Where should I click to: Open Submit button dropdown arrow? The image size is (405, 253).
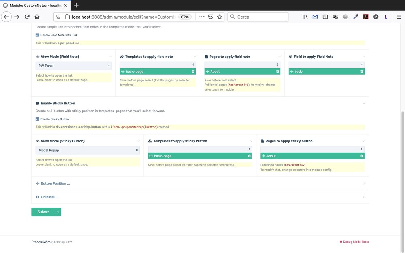pos(58,212)
